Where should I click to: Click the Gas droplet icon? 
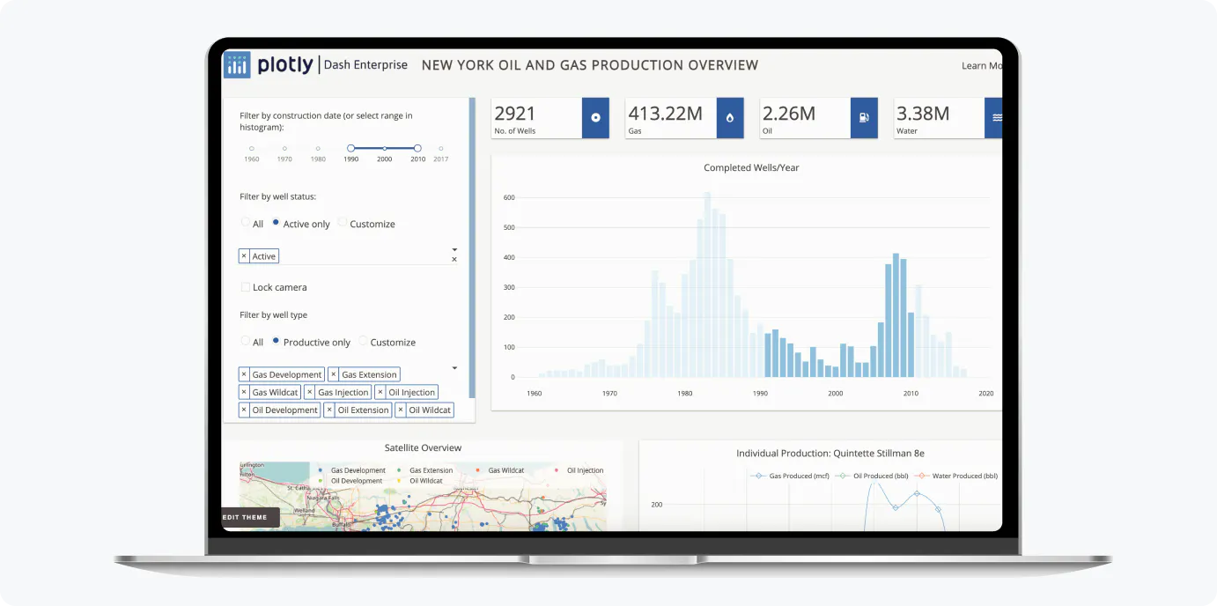(x=730, y=118)
